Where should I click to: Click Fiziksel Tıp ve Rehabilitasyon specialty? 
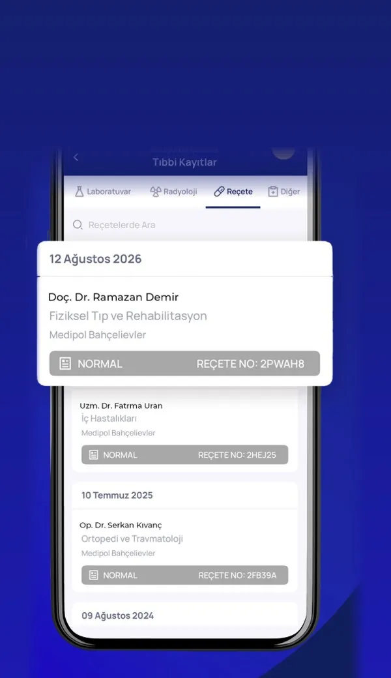(128, 316)
